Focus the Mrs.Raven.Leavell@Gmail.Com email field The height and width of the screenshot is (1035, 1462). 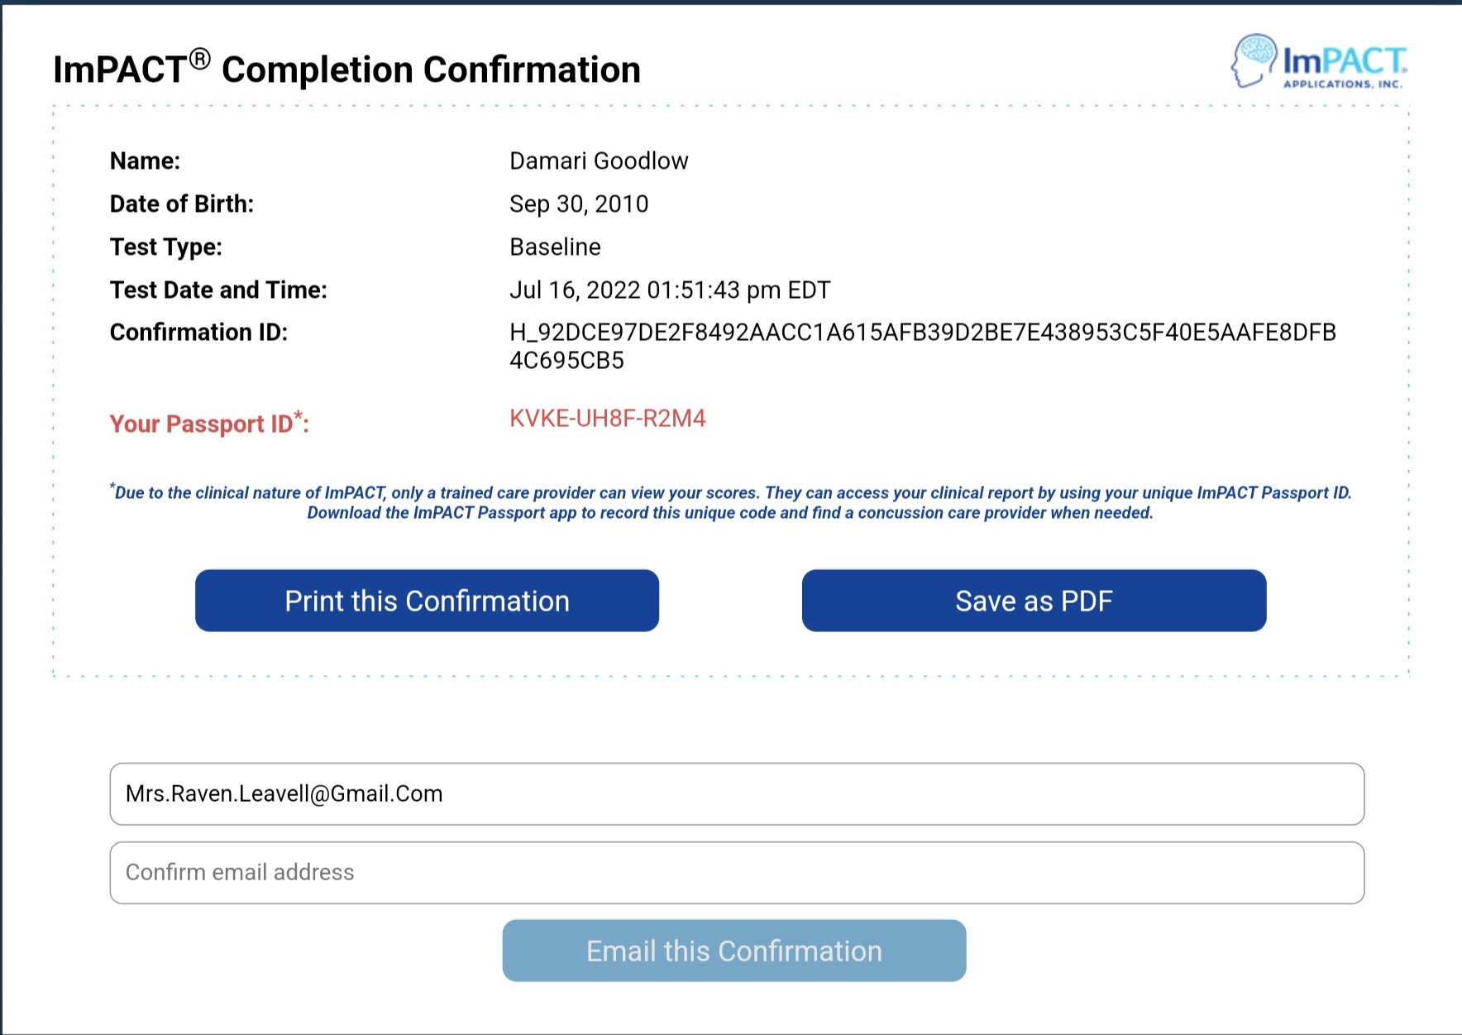tap(736, 794)
